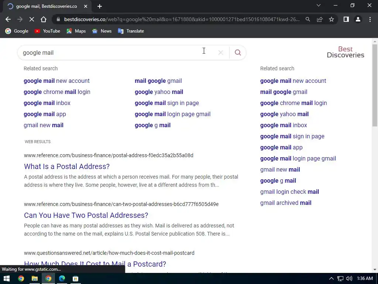Open the News bookmark

[102, 31]
